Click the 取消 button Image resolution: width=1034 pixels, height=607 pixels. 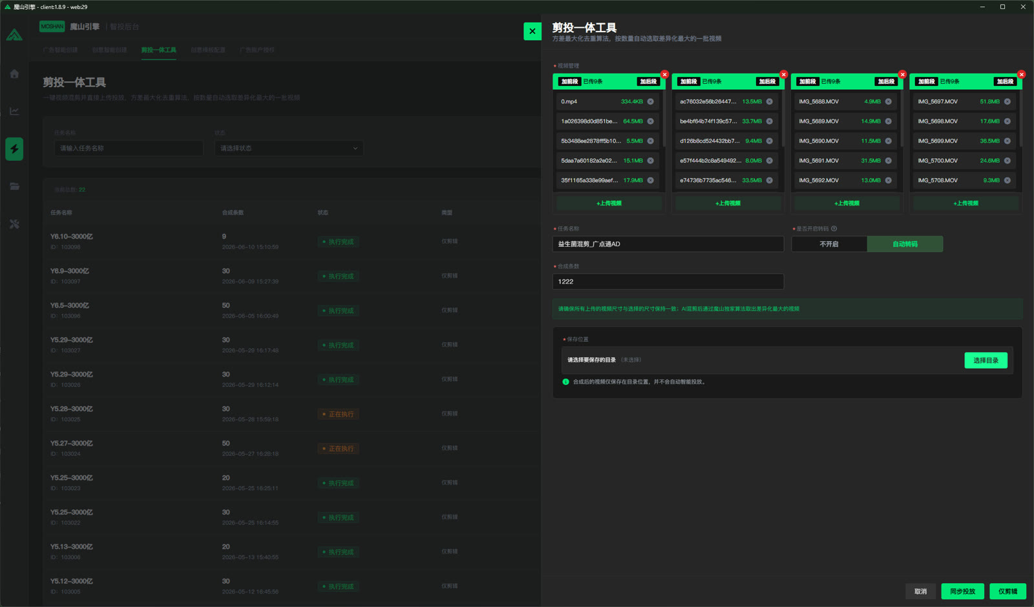pyautogui.click(x=920, y=592)
